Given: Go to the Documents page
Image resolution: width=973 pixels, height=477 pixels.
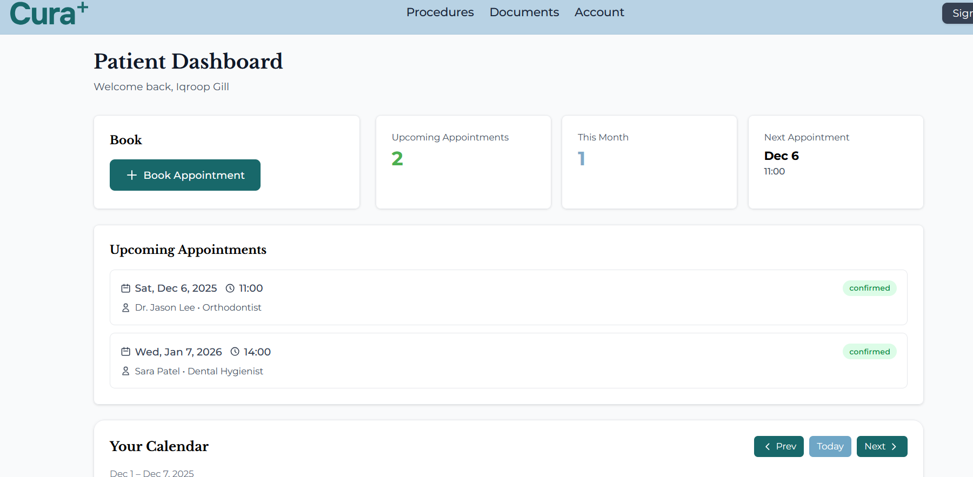Looking at the screenshot, I should [x=524, y=12].
